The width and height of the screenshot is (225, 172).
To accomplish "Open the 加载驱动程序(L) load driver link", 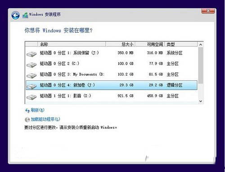I will tap(45, 119).
